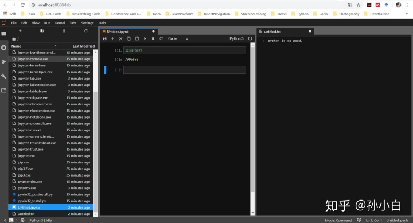Click the kernel status circle indicator

coord(250,38)
